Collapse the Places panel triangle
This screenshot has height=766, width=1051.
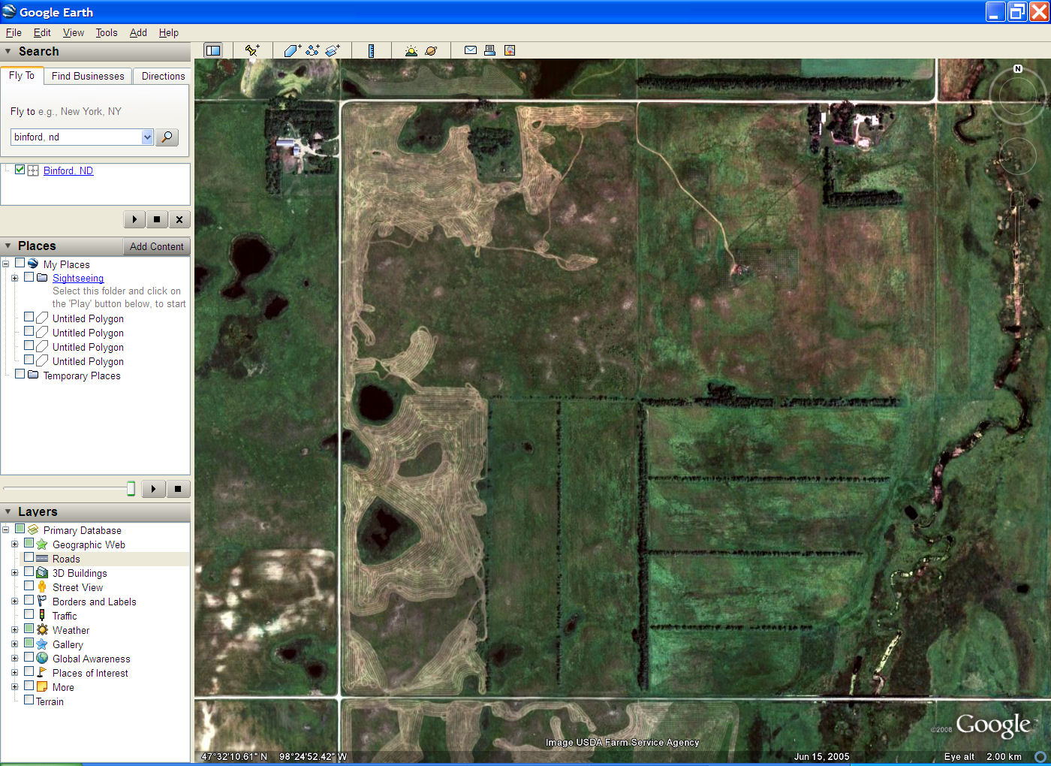tap(8, 246)
